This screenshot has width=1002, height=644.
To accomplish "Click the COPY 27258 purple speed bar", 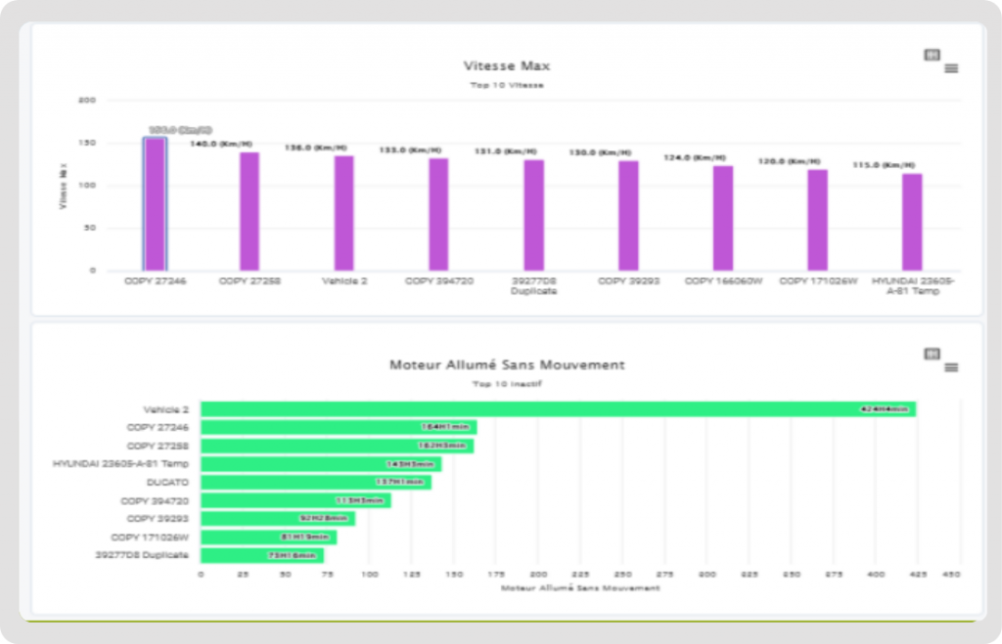I will tap(250, 211).
